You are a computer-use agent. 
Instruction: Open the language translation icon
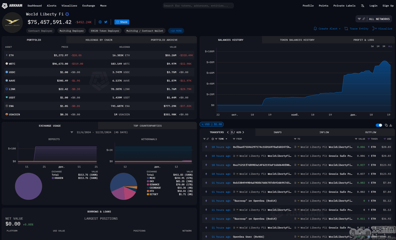point(363,6)
